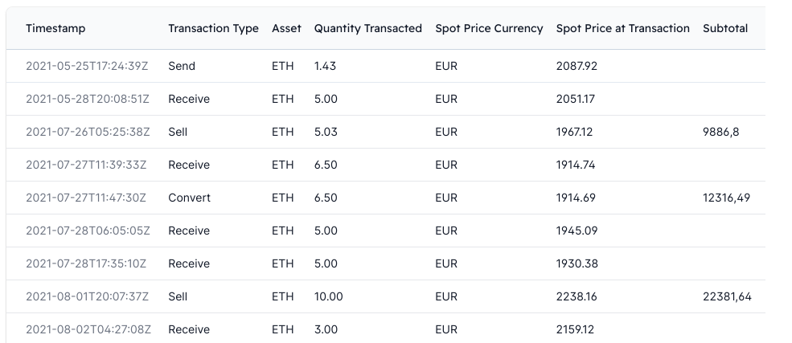Viewport: 792px width, 343px height.
Task: Click the Quantity Transacted column header
Action: (367, 28)
